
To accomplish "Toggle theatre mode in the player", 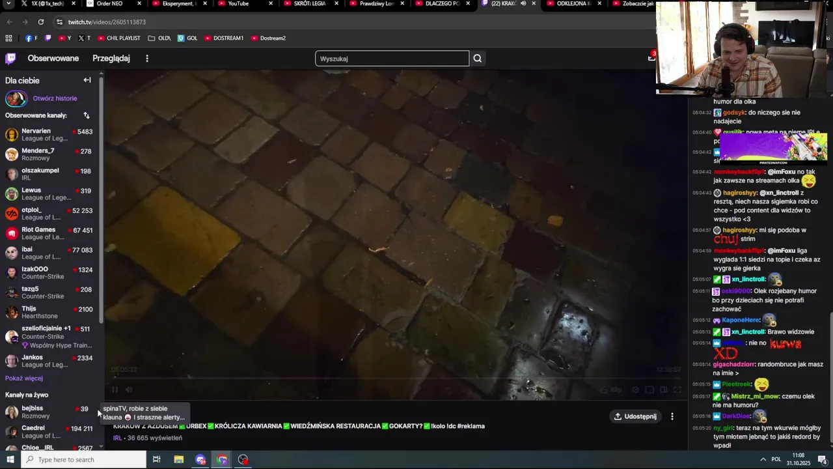I will click(x=663, y=390).
